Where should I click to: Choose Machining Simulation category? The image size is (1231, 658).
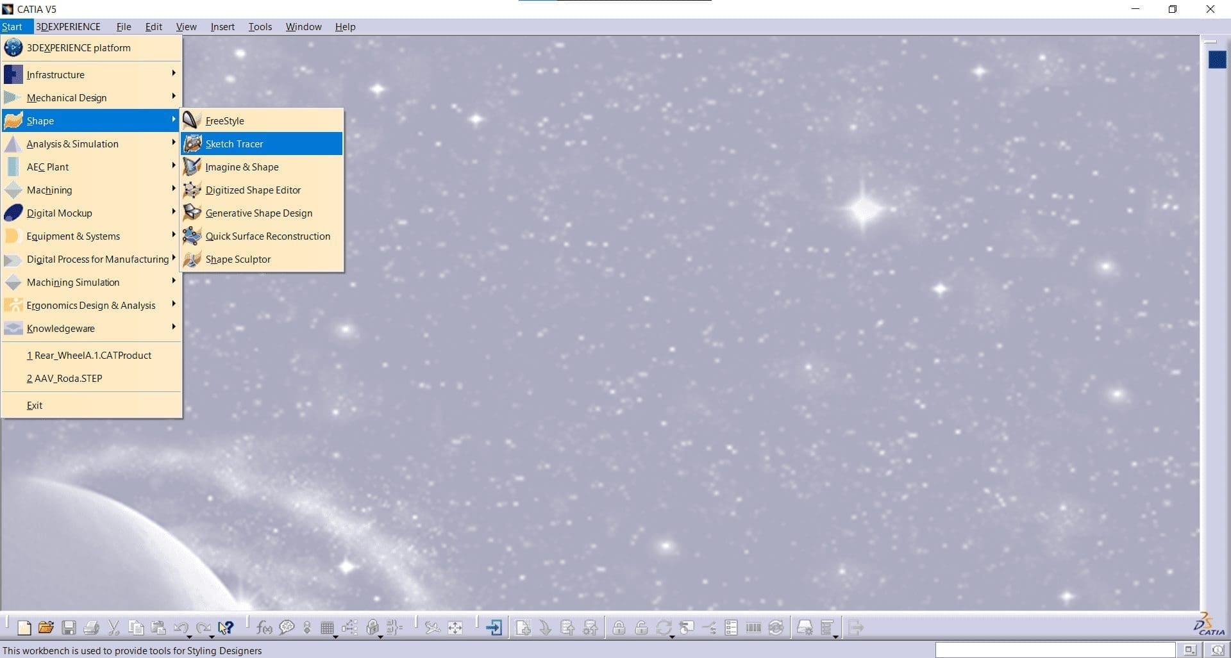91,282
